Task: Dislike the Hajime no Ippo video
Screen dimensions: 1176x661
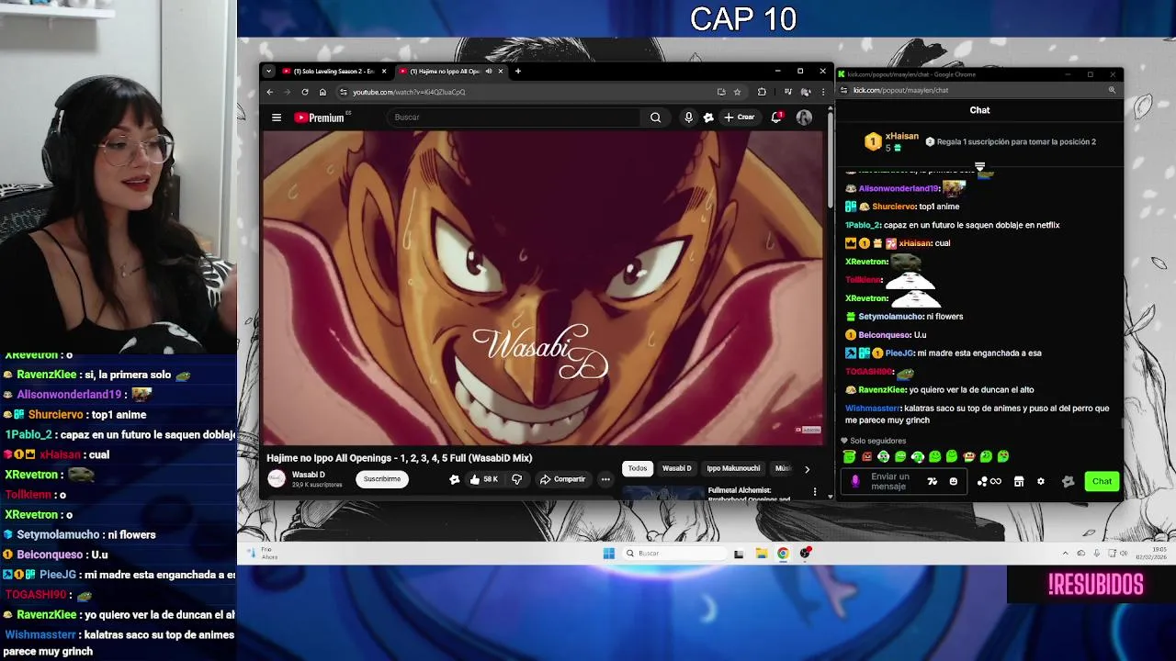Action: point(516,479)
